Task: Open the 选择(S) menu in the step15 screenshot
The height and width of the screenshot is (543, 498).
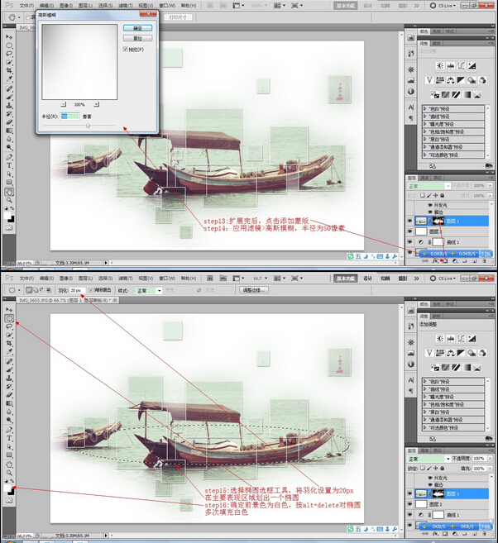Action: pyautogui.click(x=105, y=278)
